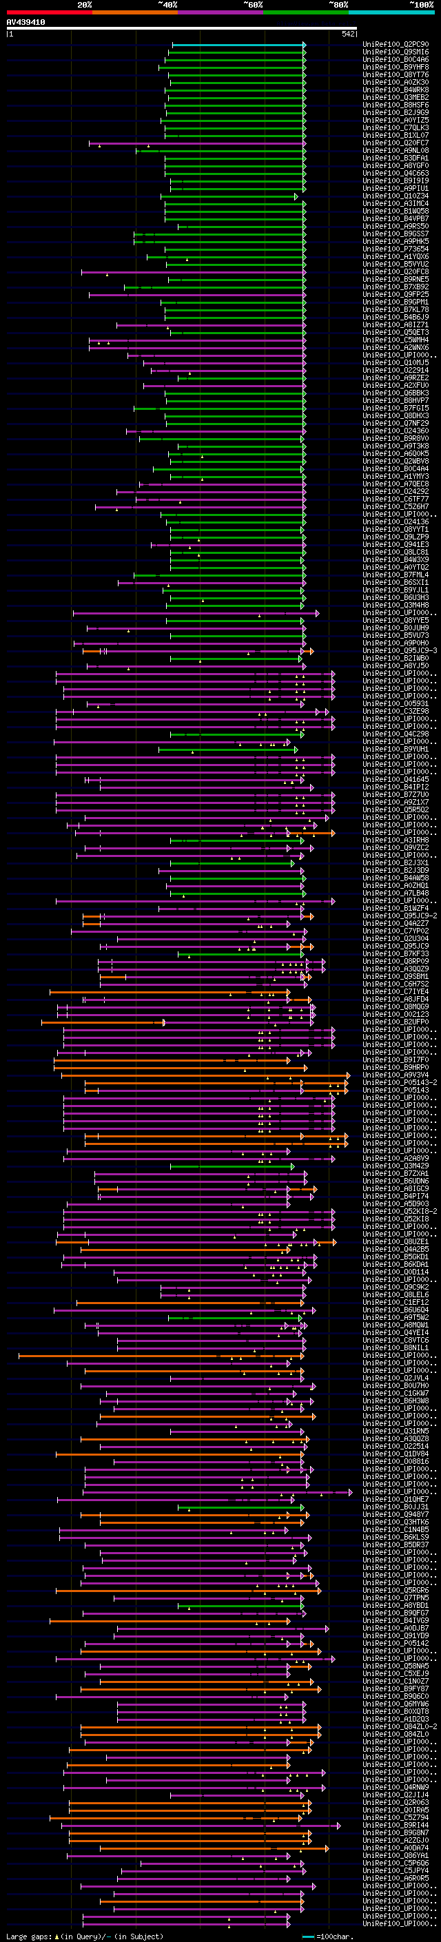Open hit UniRef100_O24136
The width and height of the screenshot is (441, 1942).
396,522
